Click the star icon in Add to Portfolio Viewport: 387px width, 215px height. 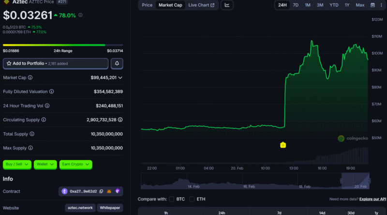9,63
